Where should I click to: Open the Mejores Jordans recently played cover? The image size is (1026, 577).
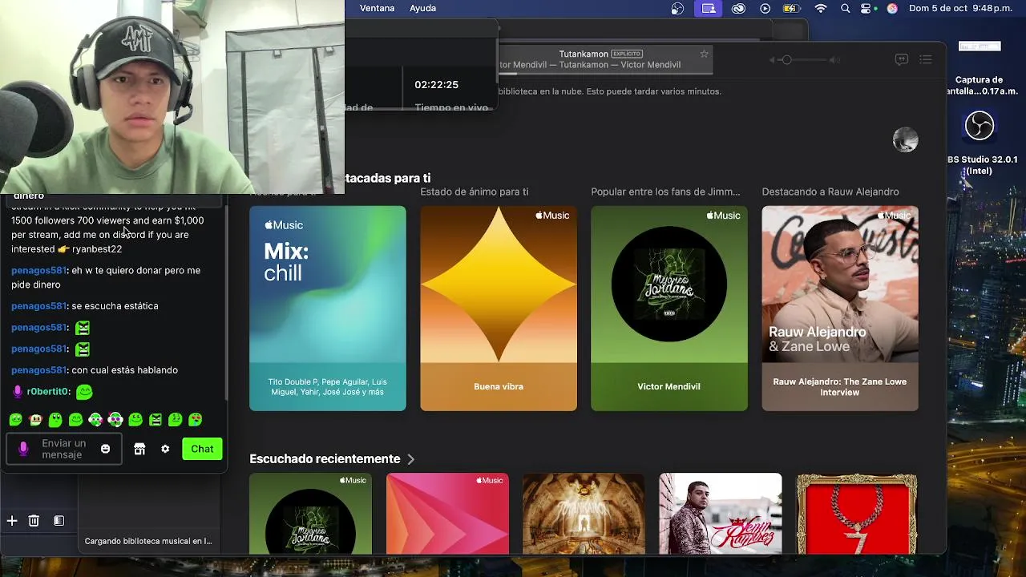310,514
